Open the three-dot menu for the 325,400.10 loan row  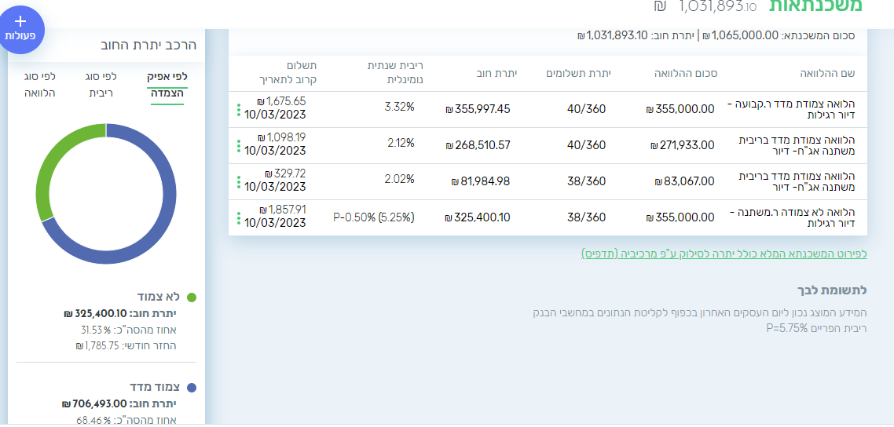[x=239, y=218]
